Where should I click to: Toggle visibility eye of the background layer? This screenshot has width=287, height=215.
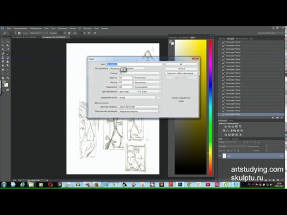point(220,156)
